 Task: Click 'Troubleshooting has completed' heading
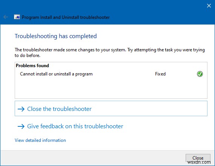tap(56, 36)
